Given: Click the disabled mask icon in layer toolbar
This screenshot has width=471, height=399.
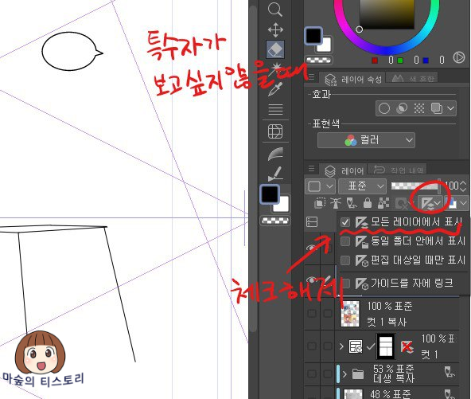Looking at the screenshot, I should tap(402, 204).
